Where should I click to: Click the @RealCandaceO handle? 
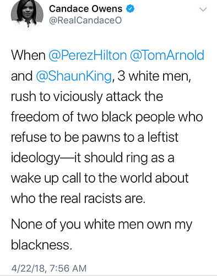85,20
